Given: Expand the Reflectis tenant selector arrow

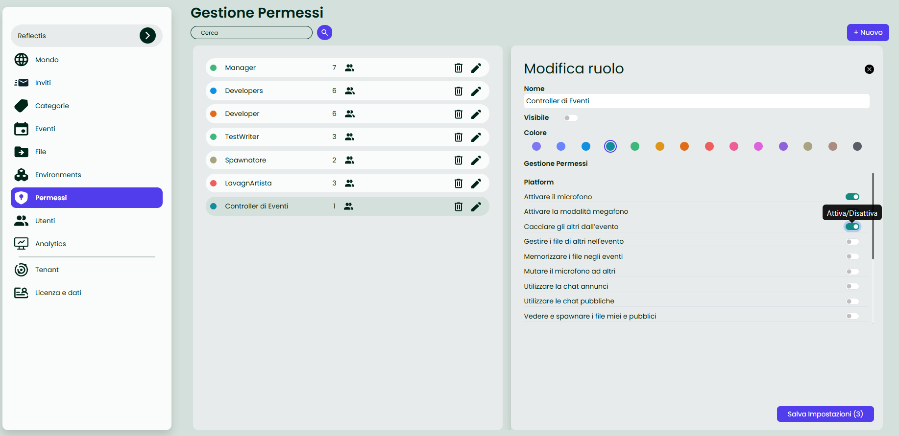Looking at the screenshot, I should coord(147,36).
